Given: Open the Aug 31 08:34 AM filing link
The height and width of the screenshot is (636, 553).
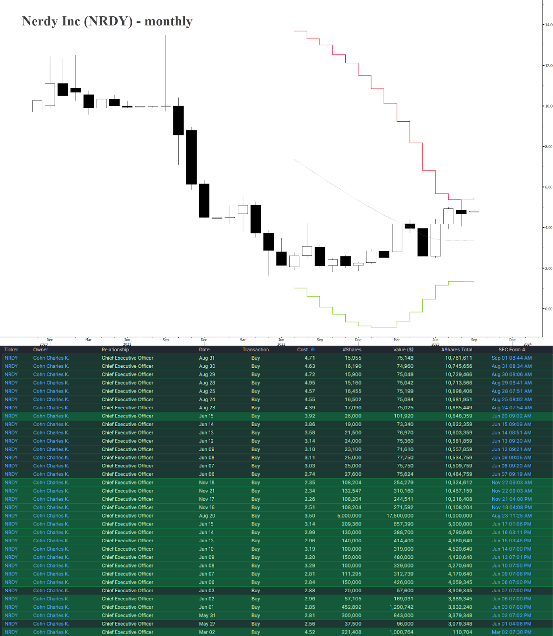Looking at the screenshot, I should click(512, 366).
